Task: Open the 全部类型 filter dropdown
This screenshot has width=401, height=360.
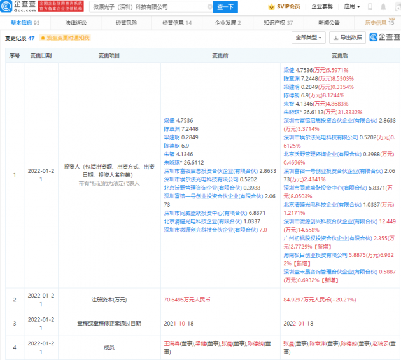Action: click(x=309, y=38)
